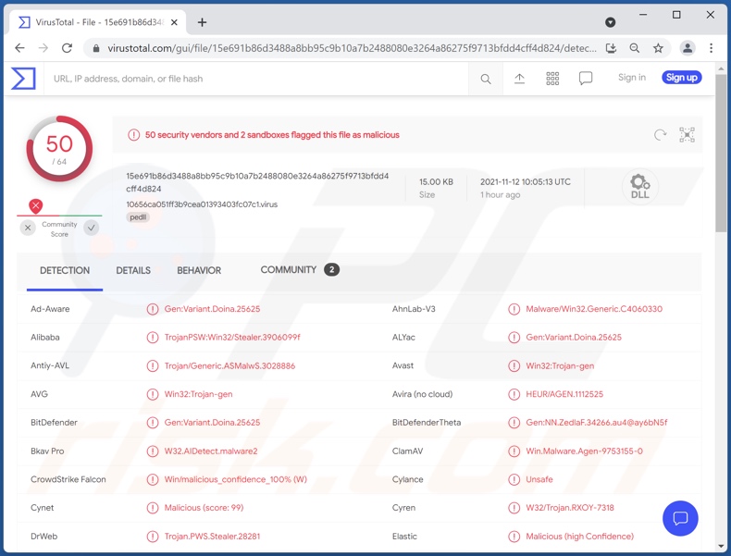Click the zoom magnifier icon in address bar

[x=635, y=48]
